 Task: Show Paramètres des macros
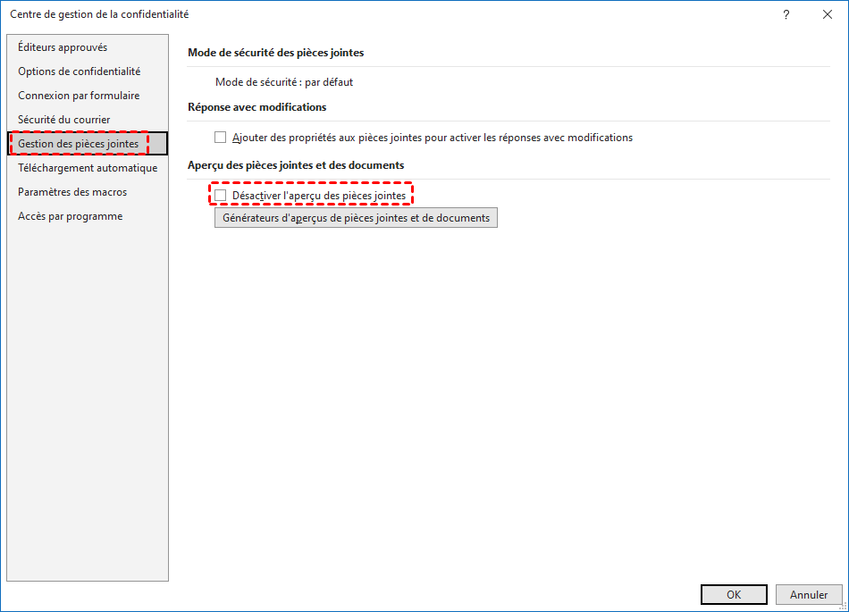[88, 192]
